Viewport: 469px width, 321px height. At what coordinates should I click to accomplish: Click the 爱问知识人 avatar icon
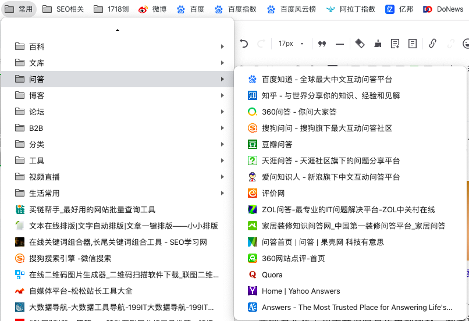tap(253, 177)
